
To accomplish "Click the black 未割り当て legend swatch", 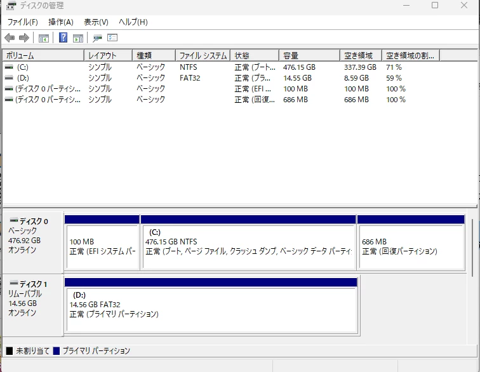I will [10, 351].
